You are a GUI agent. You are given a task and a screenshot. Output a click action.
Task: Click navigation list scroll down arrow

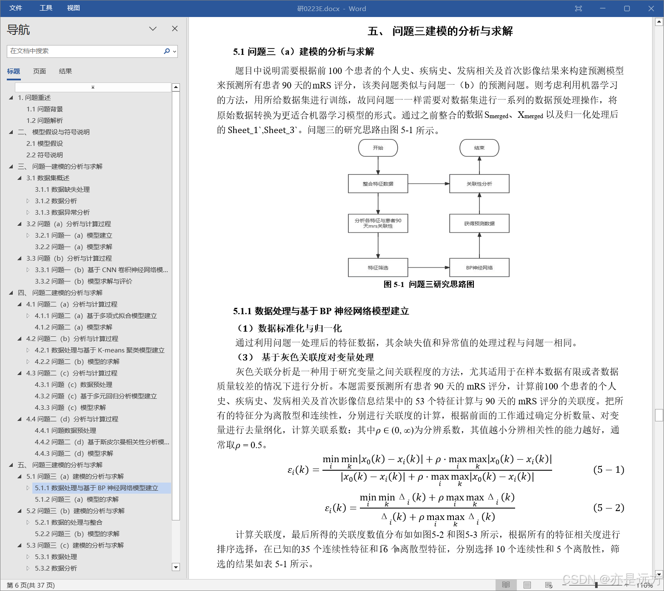tap(176, 567)
